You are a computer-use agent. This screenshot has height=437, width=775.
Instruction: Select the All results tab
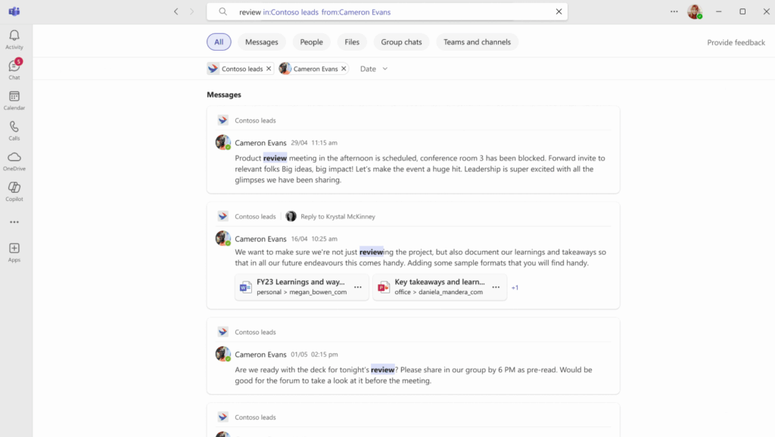click(219, 42)
